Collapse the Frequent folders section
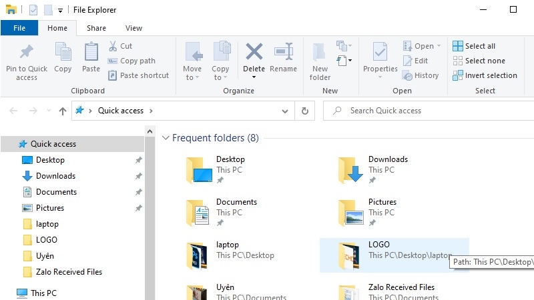 [x=166, y=138]
